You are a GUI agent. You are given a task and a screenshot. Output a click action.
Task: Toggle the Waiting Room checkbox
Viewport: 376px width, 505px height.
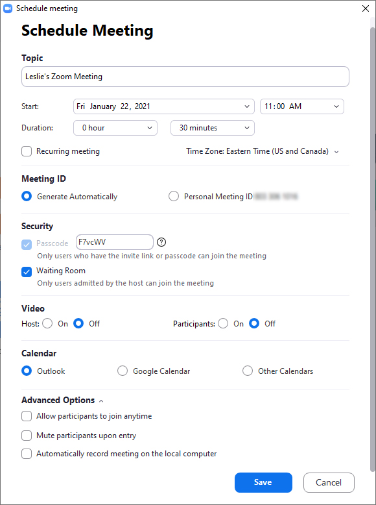pos(27,272)
